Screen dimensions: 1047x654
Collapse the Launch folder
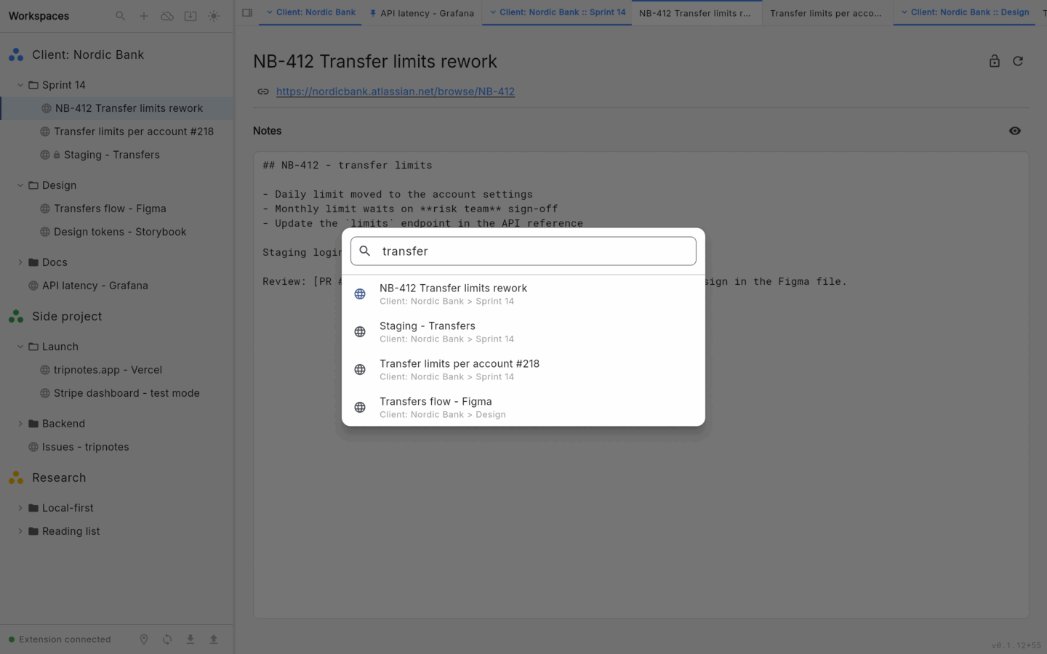coord(20,347)
